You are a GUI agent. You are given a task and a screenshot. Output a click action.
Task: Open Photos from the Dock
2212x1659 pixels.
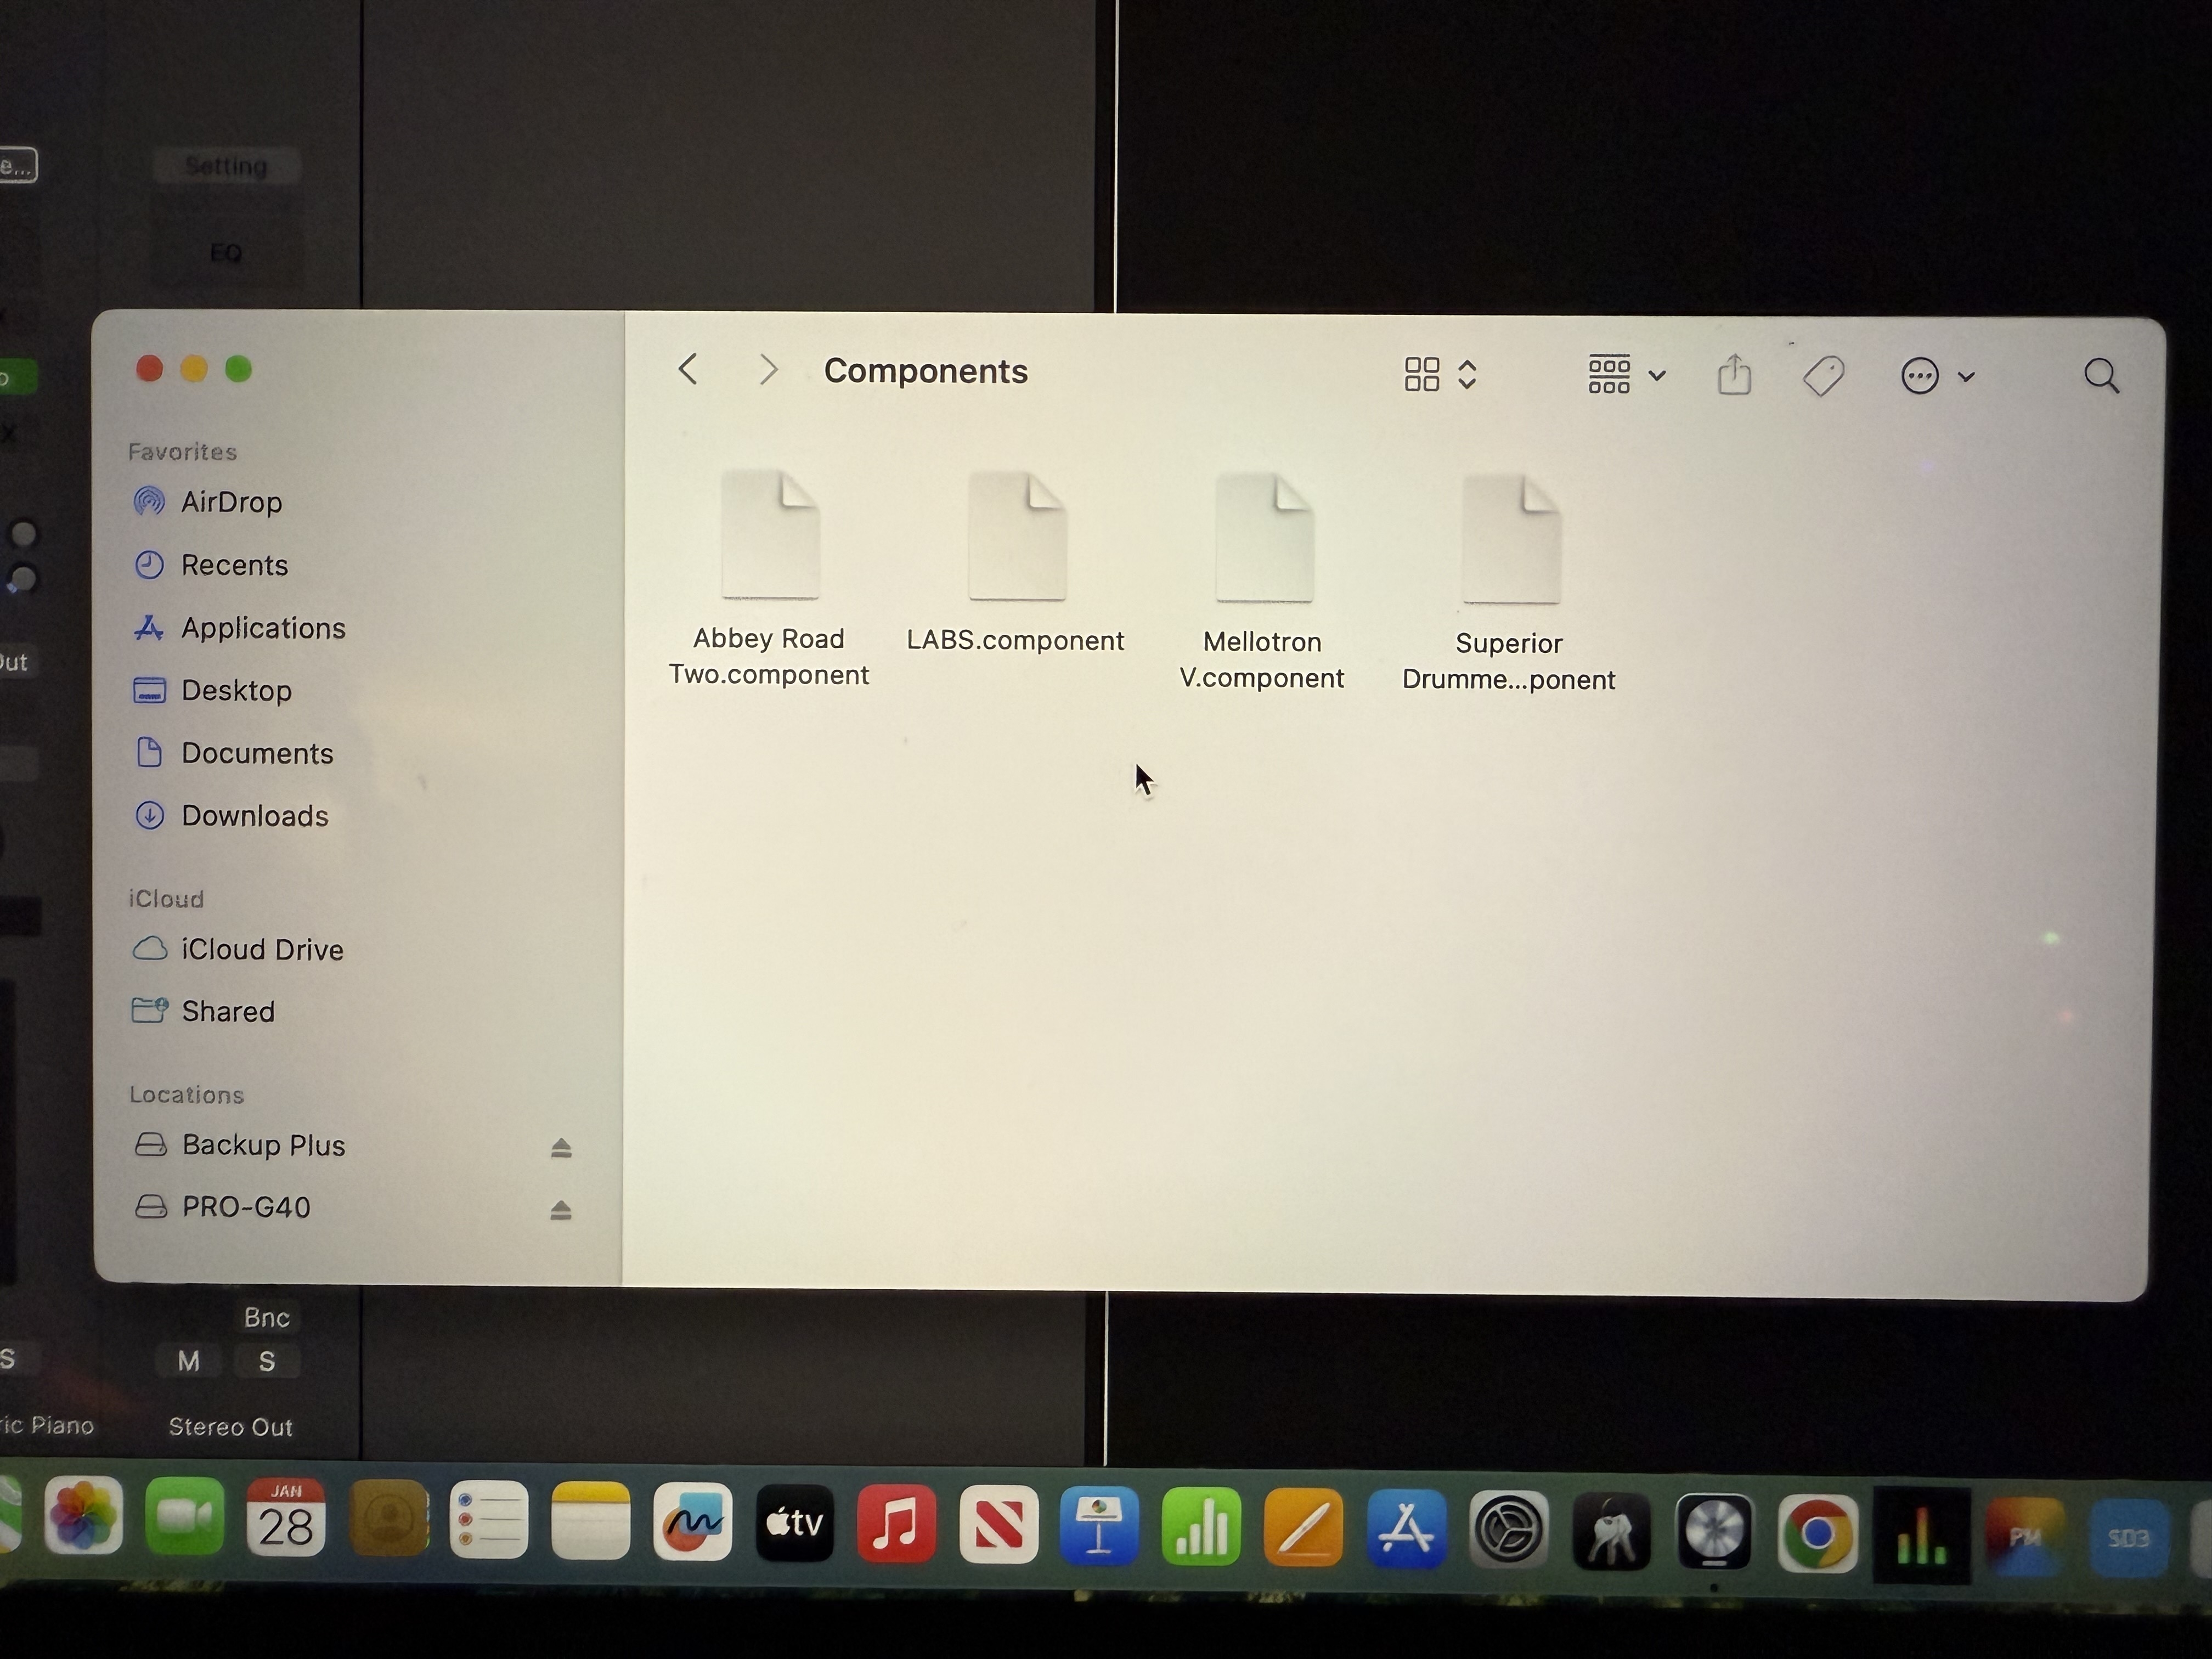(x=84, y=1516)
